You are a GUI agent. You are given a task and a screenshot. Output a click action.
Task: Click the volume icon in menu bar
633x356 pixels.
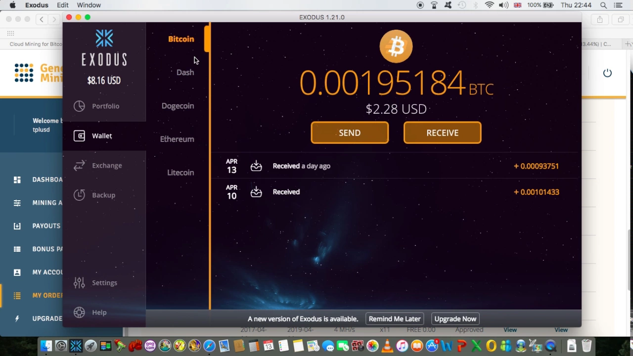(x=503, y=5)
